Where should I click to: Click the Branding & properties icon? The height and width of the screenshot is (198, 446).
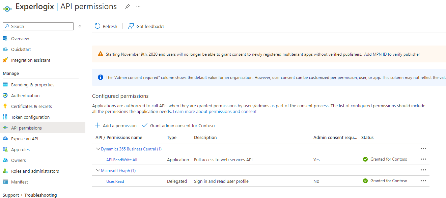point(5,85)
